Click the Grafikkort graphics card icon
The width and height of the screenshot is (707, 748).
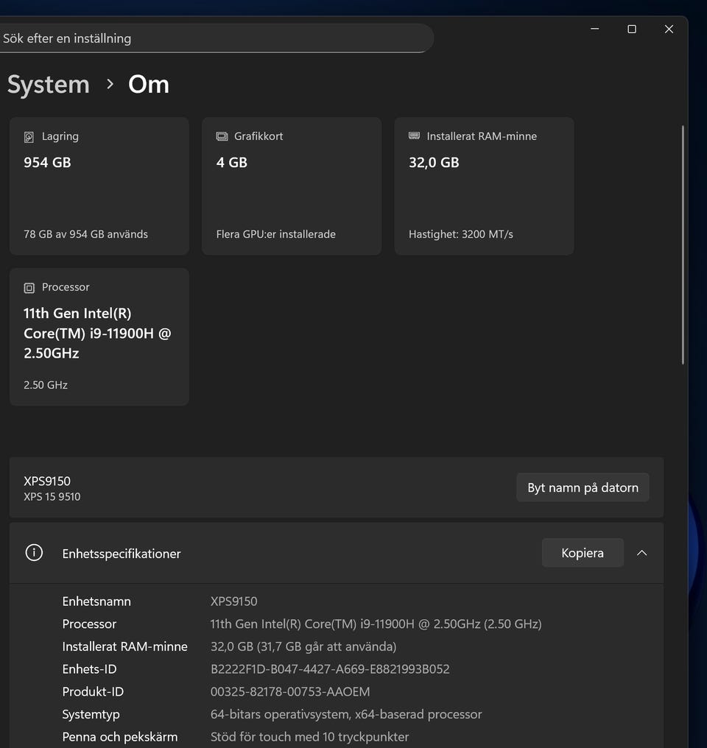[x=222, y=137]
